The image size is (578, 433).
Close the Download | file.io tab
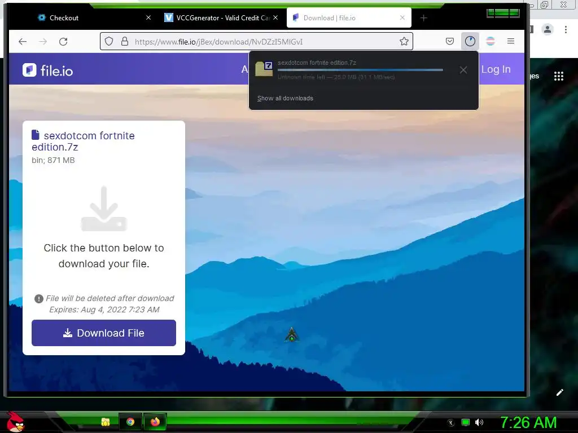click(402, 17)
